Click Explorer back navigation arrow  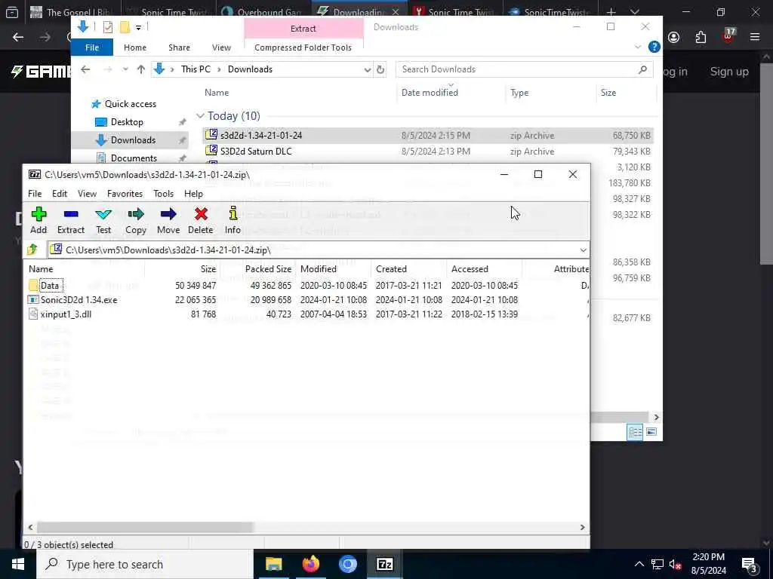85,69
